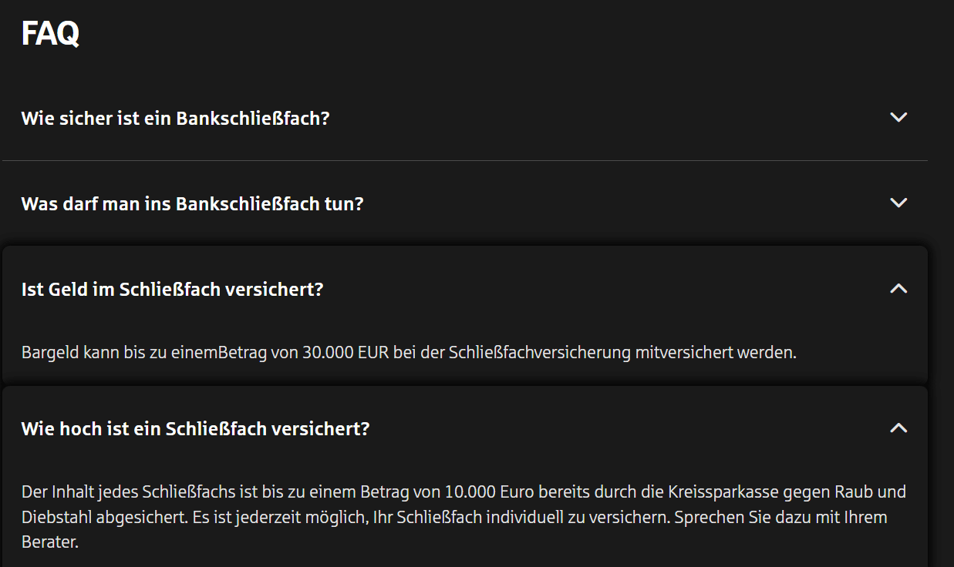Collapse 'Wie hoch ist ein Schließfach versichert?' arrow
Screen dimensions: 954x567
(898, 428)
